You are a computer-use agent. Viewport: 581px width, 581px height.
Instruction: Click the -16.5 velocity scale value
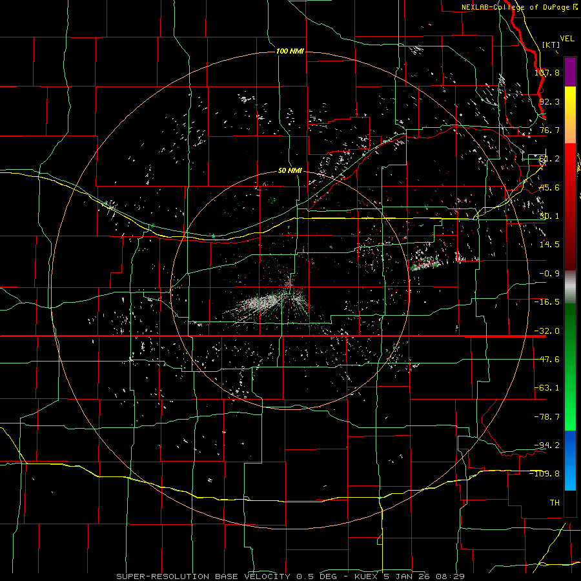pyautogui.click(x=547, y=302)
